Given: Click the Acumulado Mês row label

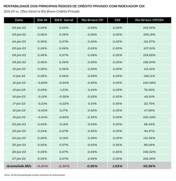Looking at the screenshot, I should (19, 166).
